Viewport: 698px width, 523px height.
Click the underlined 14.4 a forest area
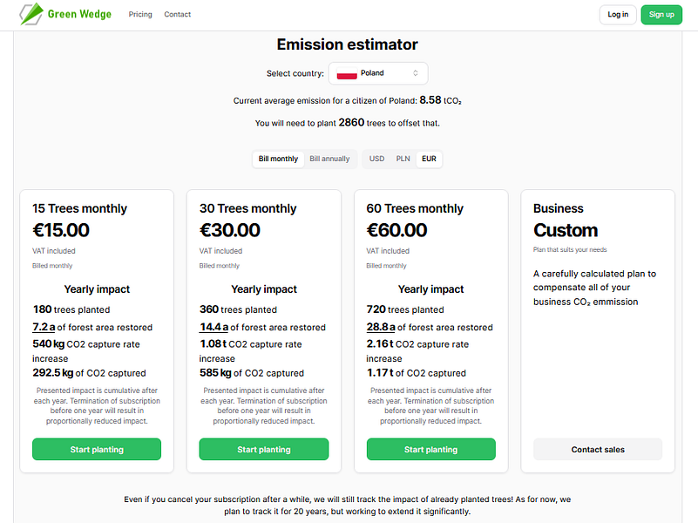click(213, 328)
